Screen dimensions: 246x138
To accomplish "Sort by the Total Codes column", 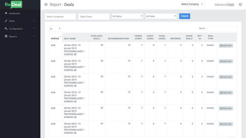I will [x=162, y=38].
